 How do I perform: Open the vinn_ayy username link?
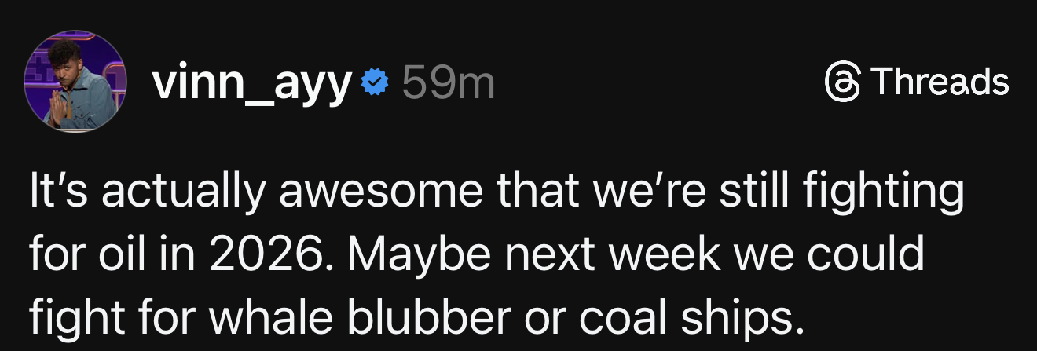tap(250, 83)
